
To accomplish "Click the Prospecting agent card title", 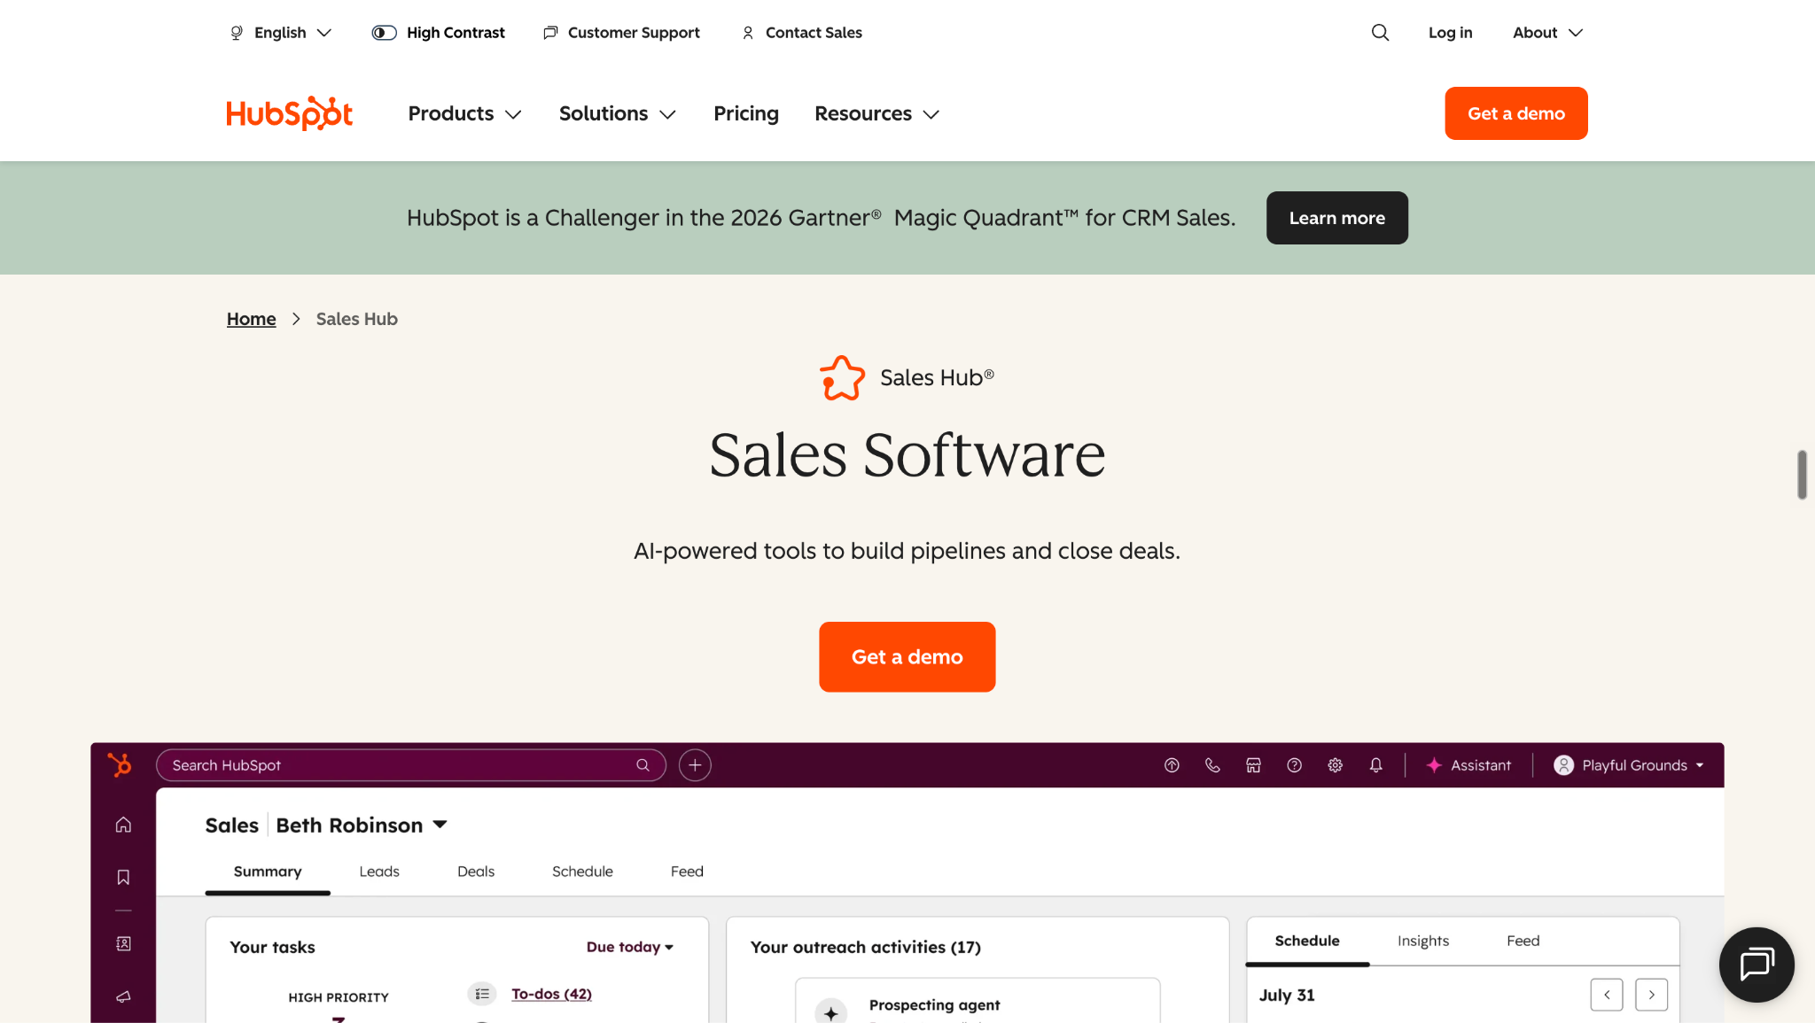I will click(934, 1005).
